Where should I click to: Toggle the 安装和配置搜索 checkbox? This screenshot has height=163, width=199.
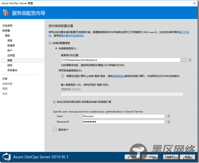[50, 43]
